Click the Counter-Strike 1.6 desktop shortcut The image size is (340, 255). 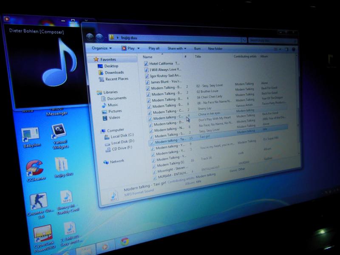tap(40, 205)
